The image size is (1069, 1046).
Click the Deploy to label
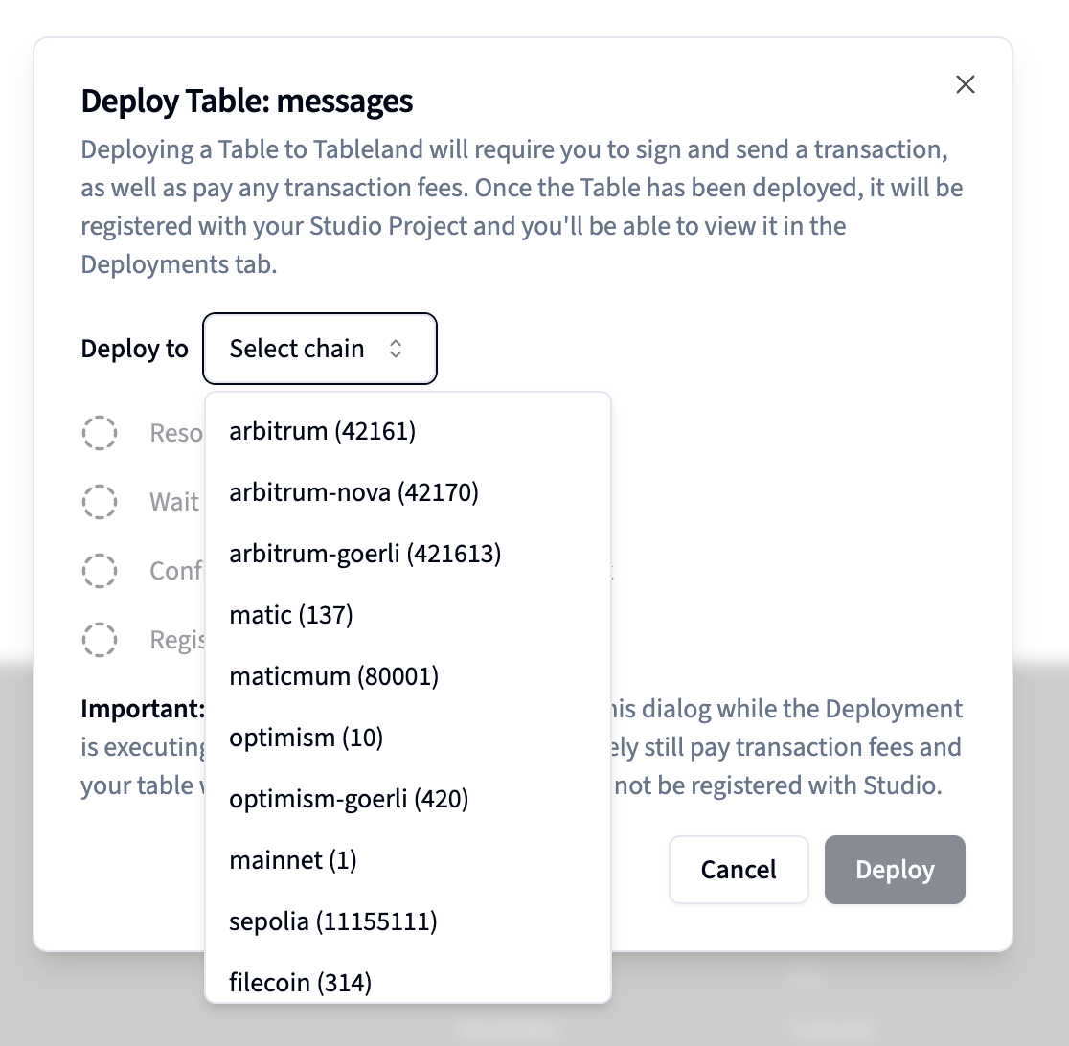pos(134,349)
